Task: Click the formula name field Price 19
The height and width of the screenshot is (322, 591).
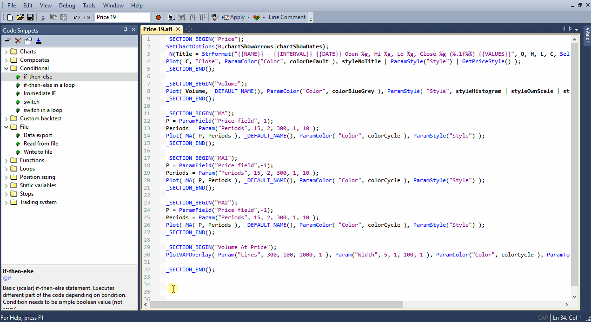Action: click(123, 17)
